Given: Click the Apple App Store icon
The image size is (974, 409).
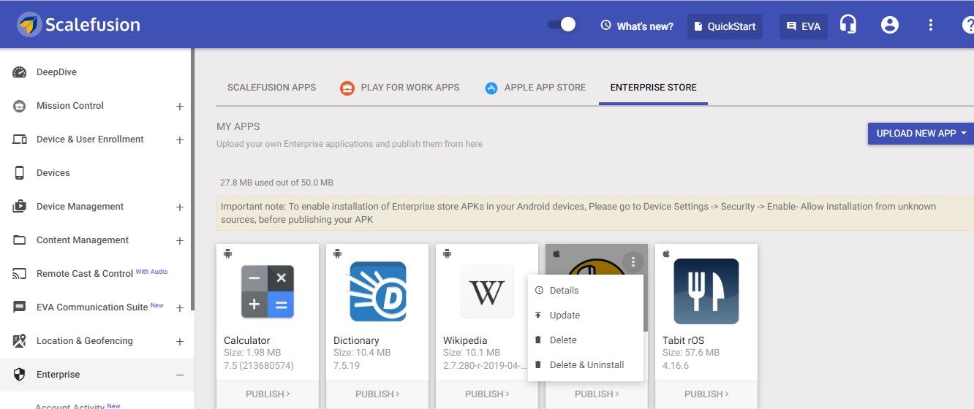Looking at the screenshot, I should pyautogui.click(x=491, y=88).
